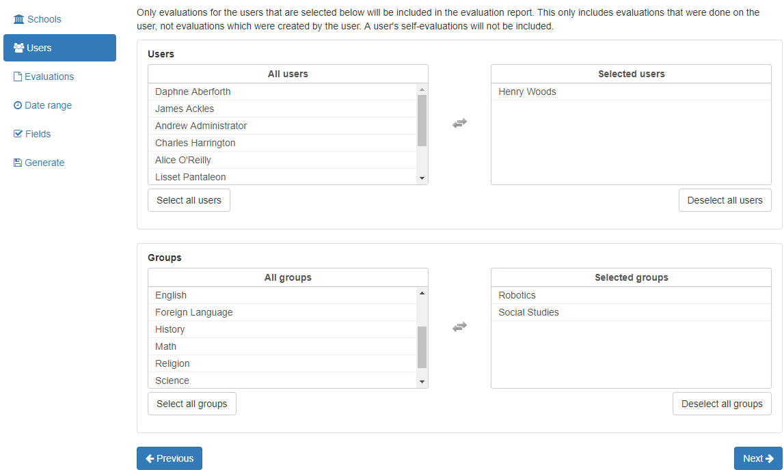Pick Science in All groups
The height and width of the screenshot is (472, 784).
[282, 380]
